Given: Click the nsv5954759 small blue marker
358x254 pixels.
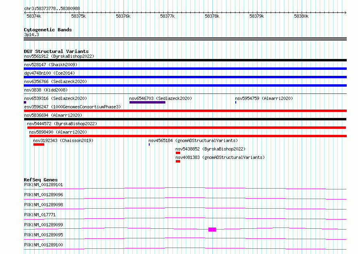Looking at the screenshot, I should (x=236, y=102).
